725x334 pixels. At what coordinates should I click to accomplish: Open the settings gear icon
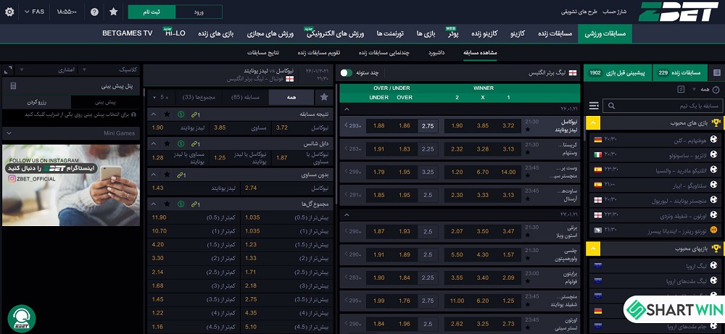[x=8, y=12]
